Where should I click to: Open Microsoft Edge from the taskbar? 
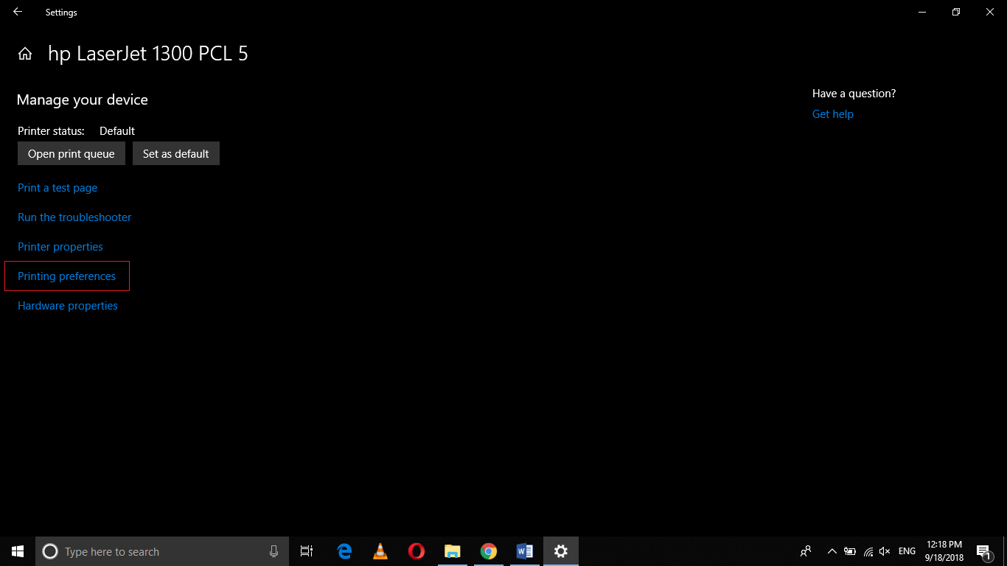[x=344, y=551]
